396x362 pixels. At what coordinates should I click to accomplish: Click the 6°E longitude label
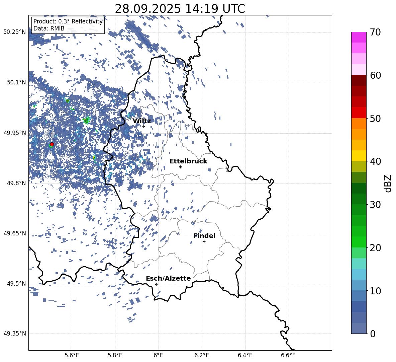(x=158, y=355)
